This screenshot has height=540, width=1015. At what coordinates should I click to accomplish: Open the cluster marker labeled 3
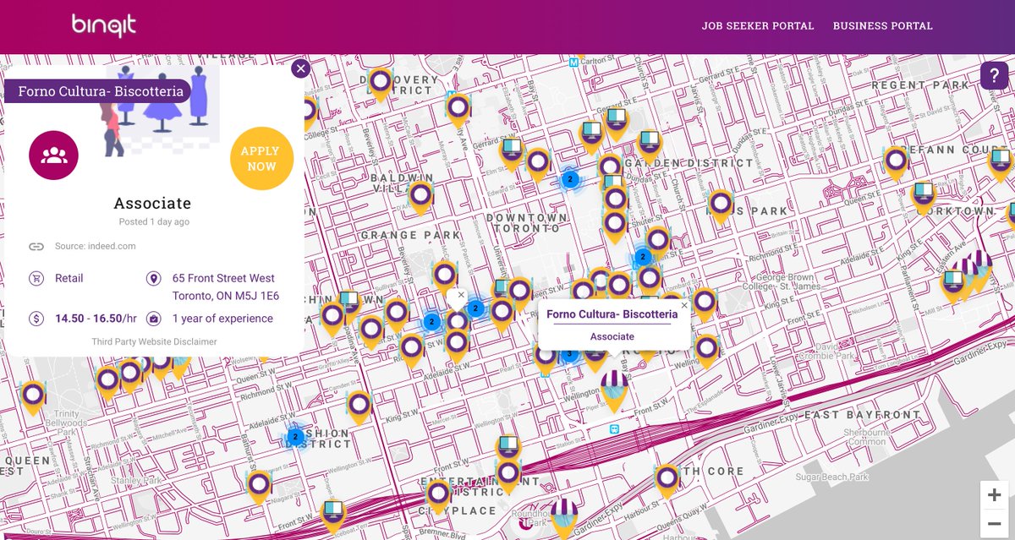coord(569,353)
